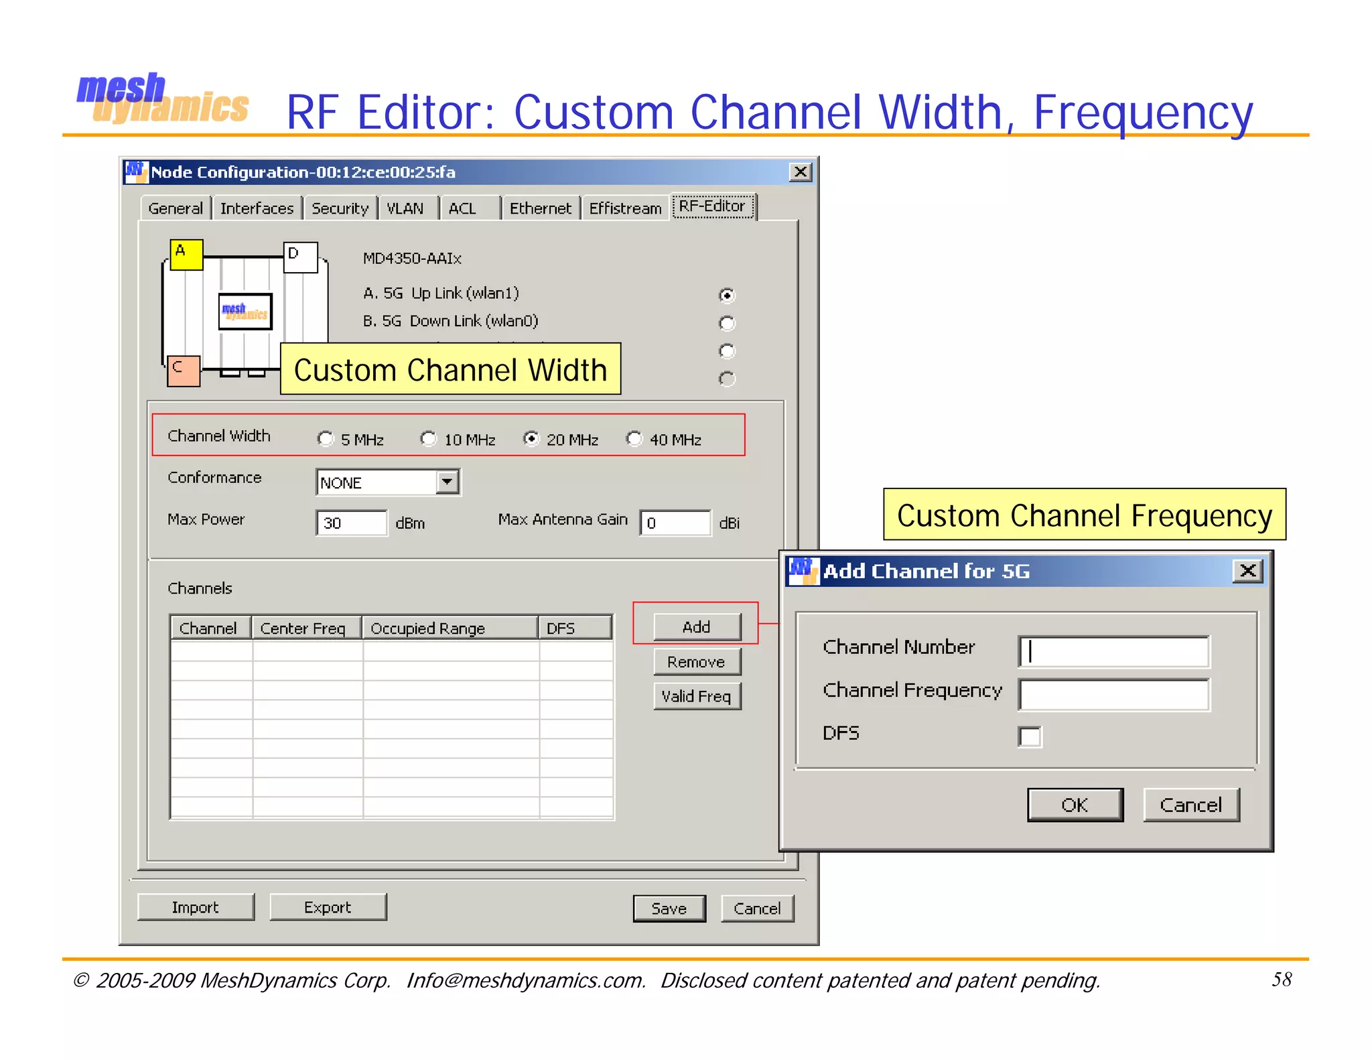Viewport: 1372px width, 1060px height.
Task: Open the Effistream tab
Action: 625,208
